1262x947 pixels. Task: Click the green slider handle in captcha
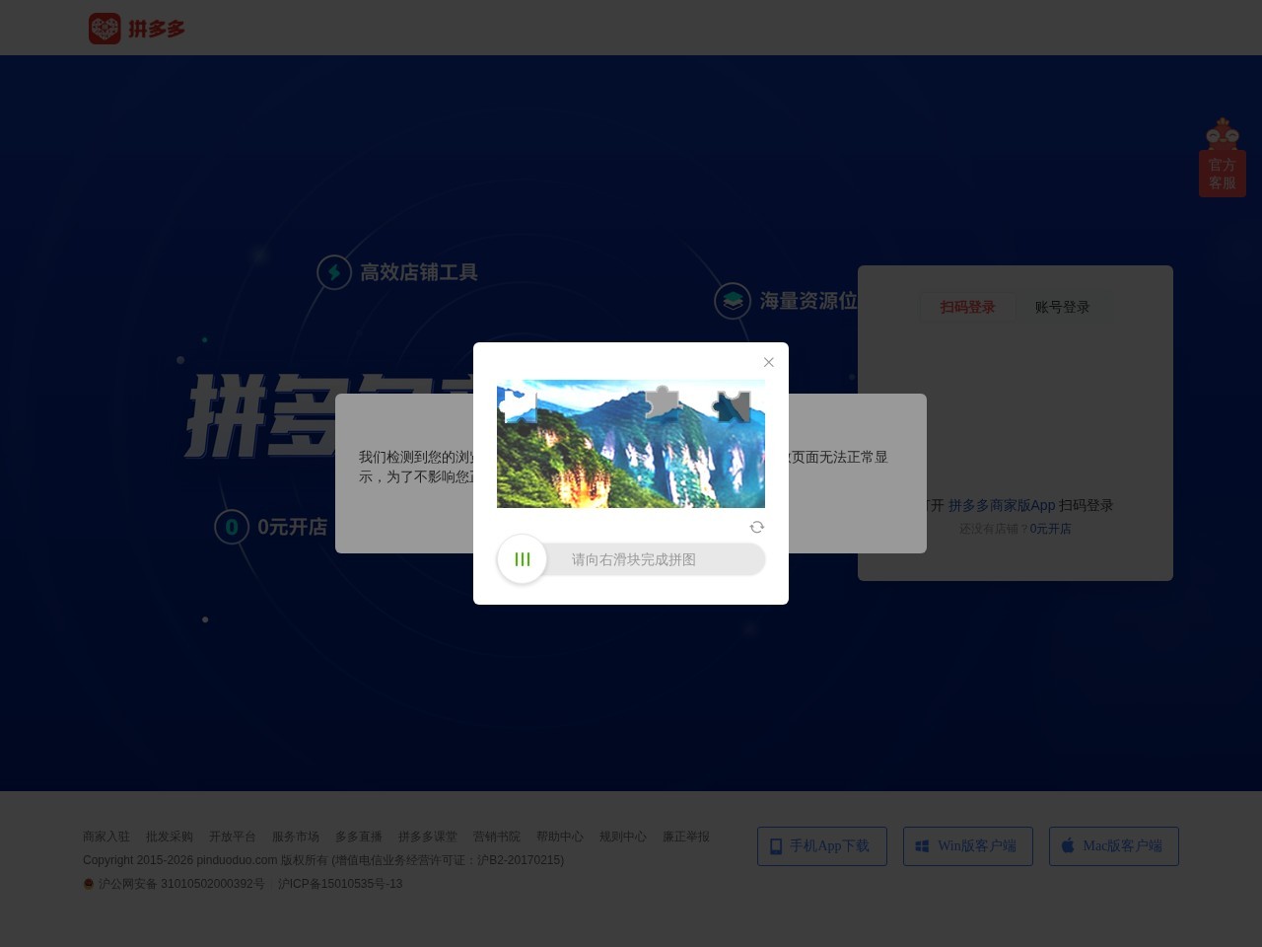(x=523, y=559)
